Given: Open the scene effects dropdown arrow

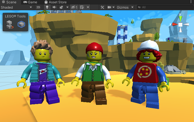Looking at the screenshot, I should (67, 7).
